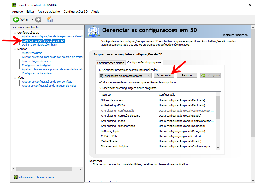Screen dimensions: 259x187
Task: Open Informações sobre o sistema link
Action: click(x=36, y=177)
